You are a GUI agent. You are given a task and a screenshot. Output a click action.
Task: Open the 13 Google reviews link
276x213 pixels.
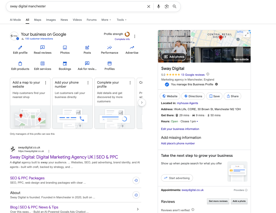(x=193, y=75)
